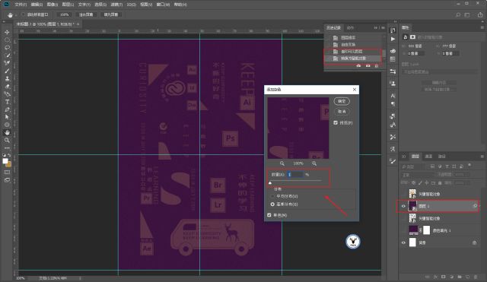The image size is (487, 282).
Task: Open the Adjustments sliders icon in dock strip
Action: click(393, 71)
